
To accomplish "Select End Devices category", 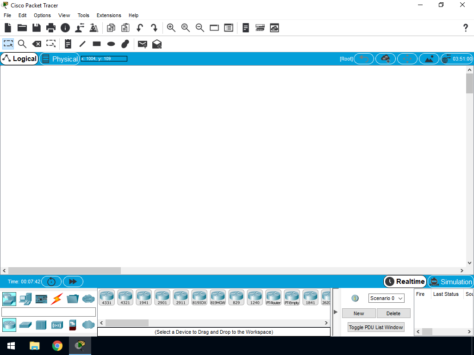I will 25,299.
